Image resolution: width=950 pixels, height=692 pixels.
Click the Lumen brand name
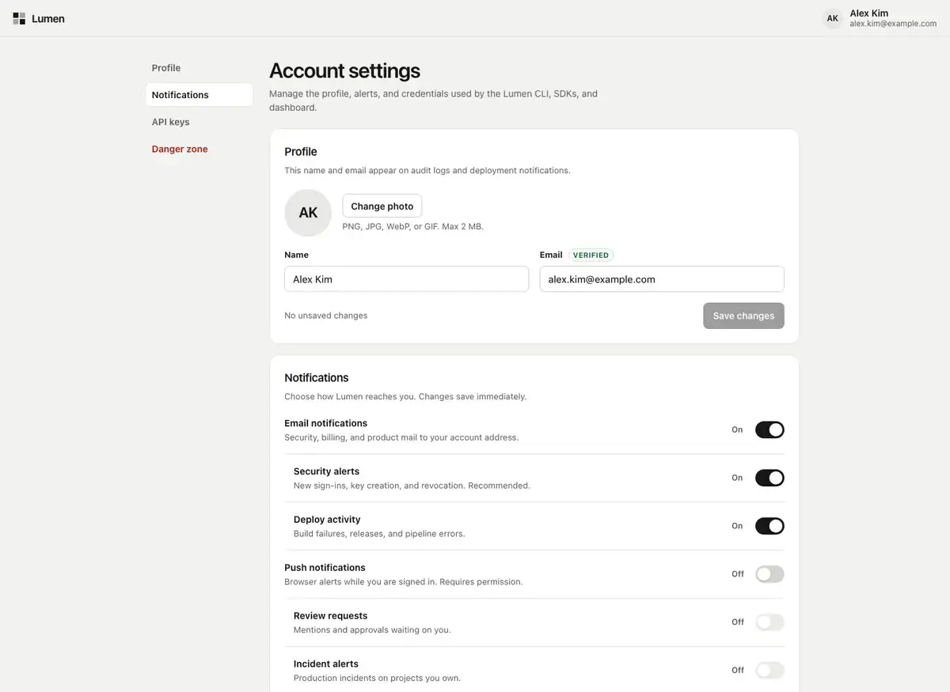tap(48, 18)
